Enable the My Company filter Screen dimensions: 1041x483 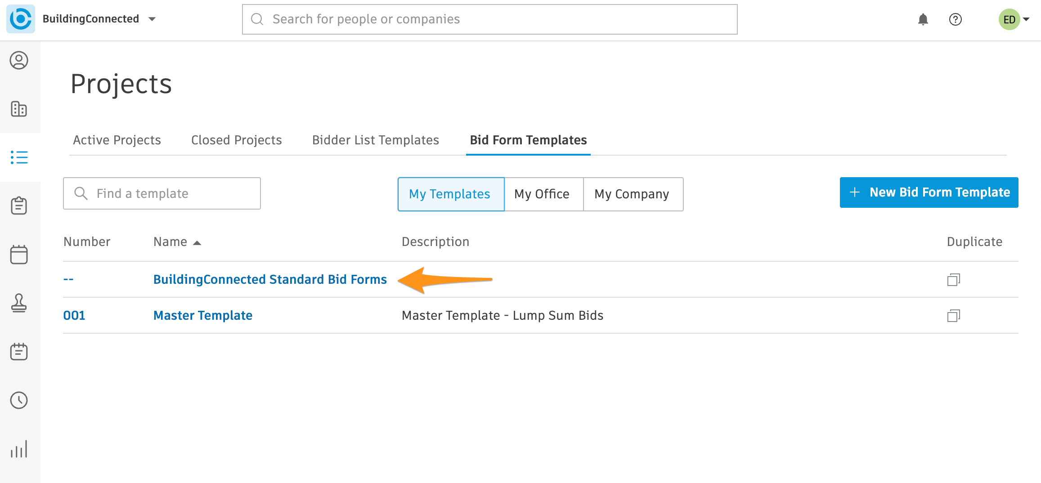click(x=632, y=194)
